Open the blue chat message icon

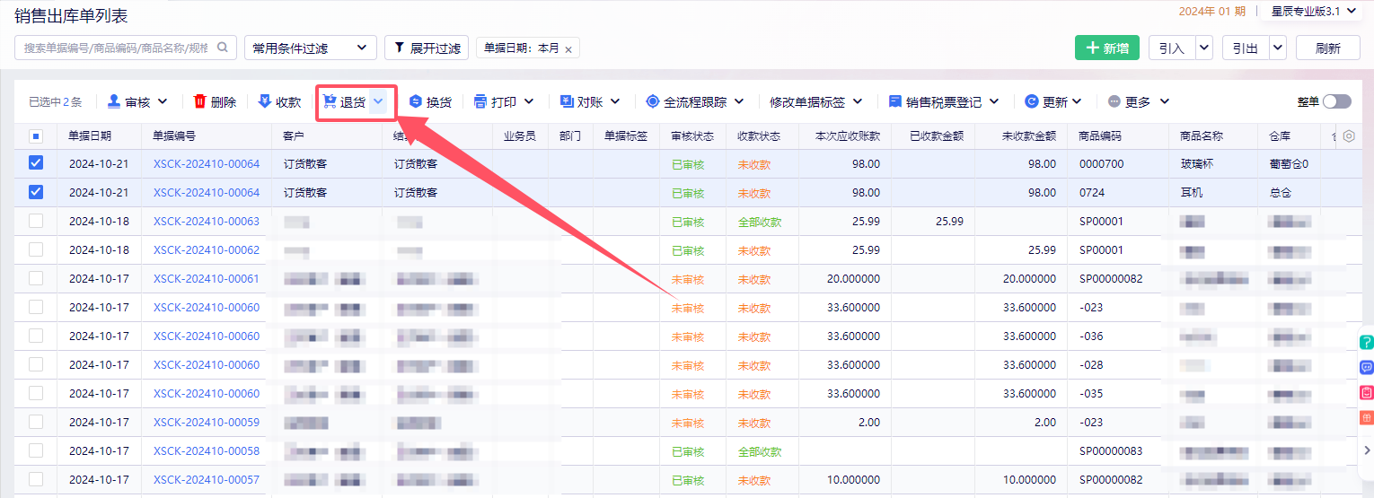tap(1367, 367)
